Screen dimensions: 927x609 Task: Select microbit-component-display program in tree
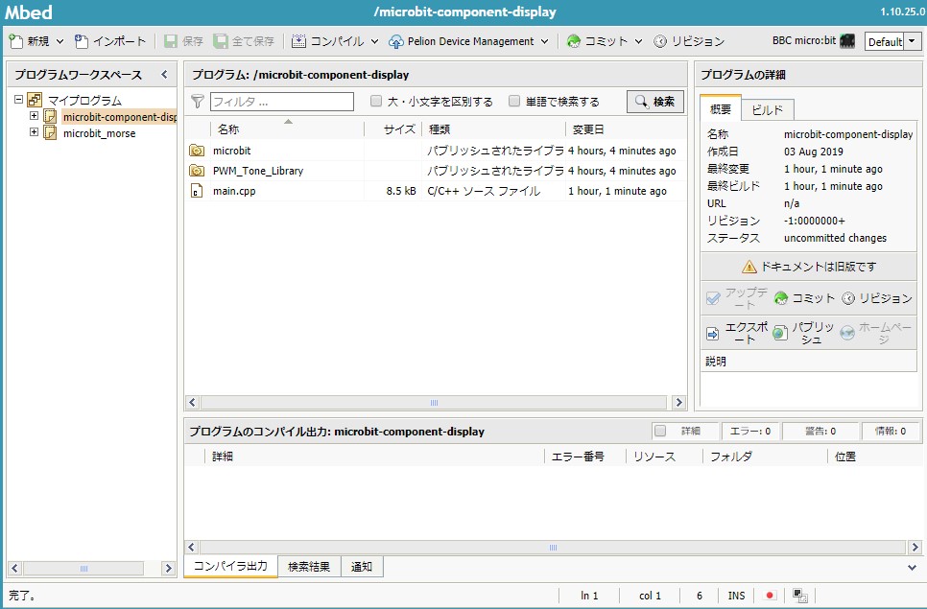[x=119, y=117]
